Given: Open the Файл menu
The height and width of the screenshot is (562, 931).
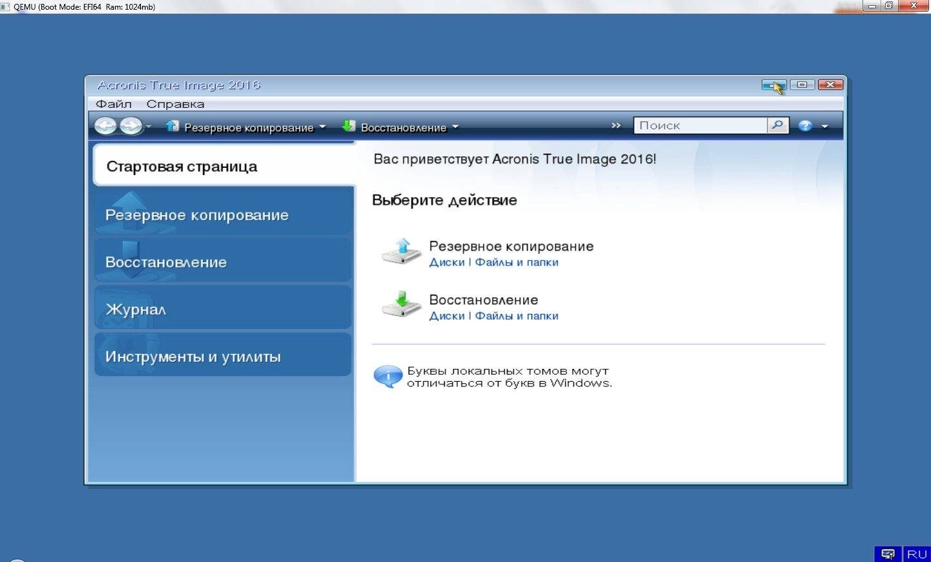Looking at the screenshot, I should 114,104.
